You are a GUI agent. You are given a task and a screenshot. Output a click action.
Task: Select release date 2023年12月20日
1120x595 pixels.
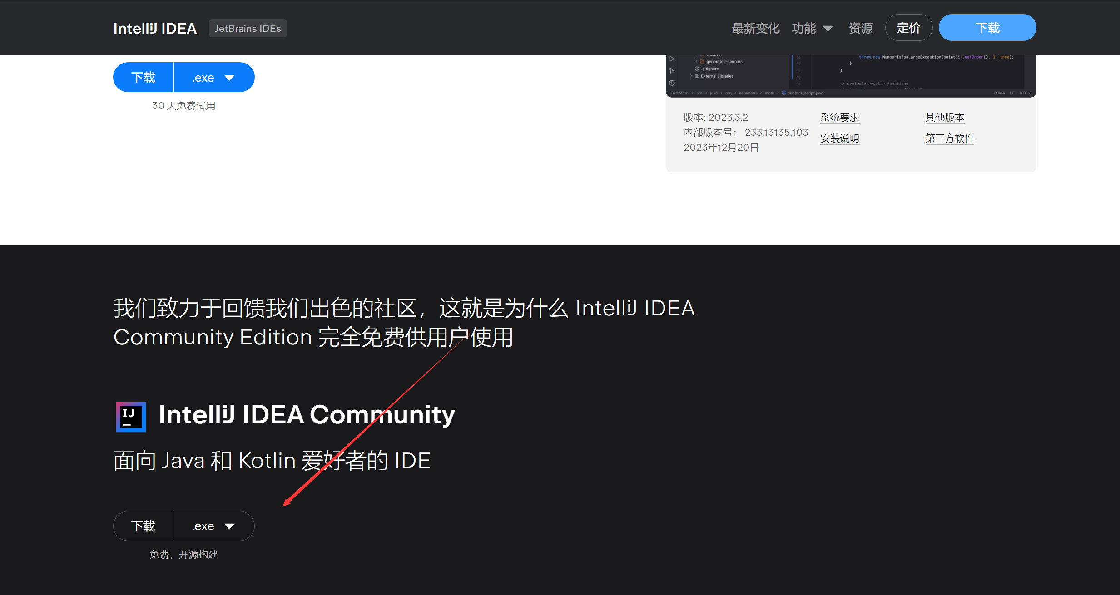coord(721,148)
